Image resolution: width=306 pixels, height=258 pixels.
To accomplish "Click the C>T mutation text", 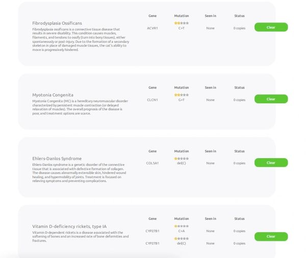I will pyautogui.click(x=181, y=28).
